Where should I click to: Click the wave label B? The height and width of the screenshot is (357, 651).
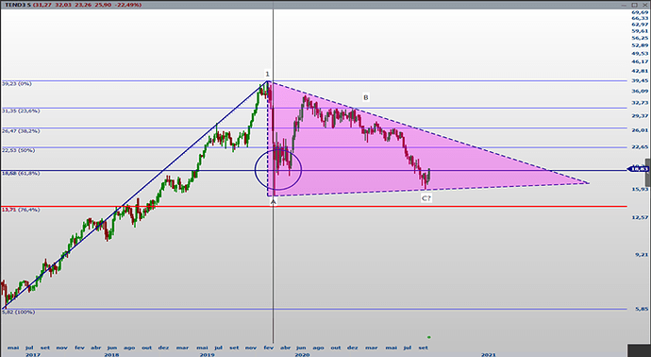[366, 97]
